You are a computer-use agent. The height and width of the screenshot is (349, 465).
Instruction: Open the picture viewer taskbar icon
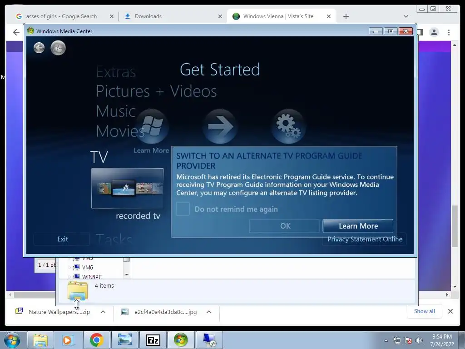coord(124,340)
